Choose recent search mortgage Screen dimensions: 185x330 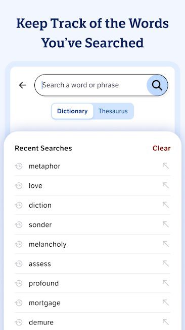point(92,303)
